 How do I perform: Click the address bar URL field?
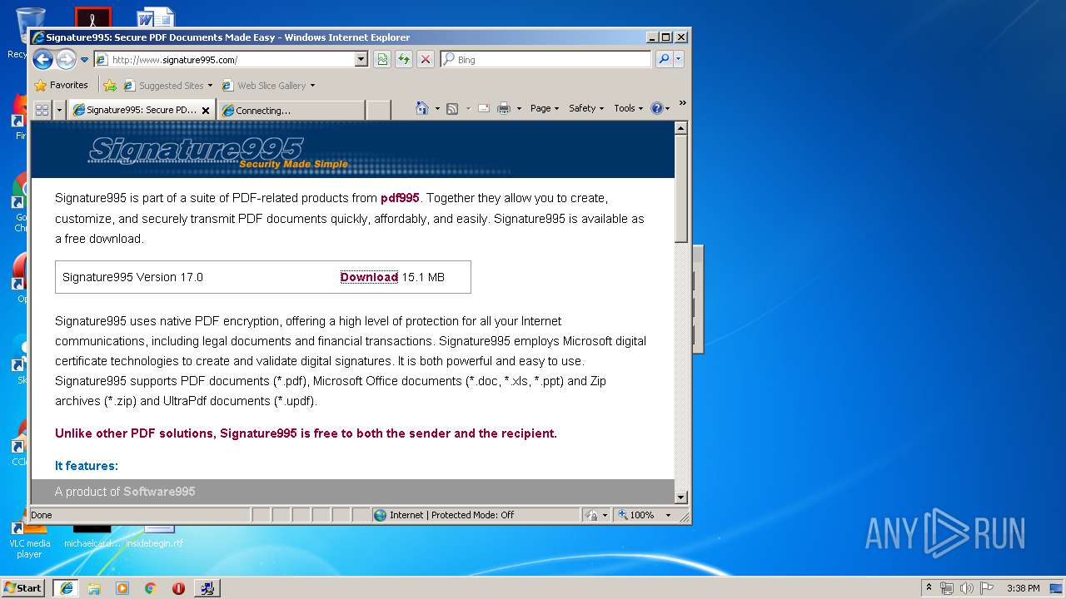click(x=224, y=59)
